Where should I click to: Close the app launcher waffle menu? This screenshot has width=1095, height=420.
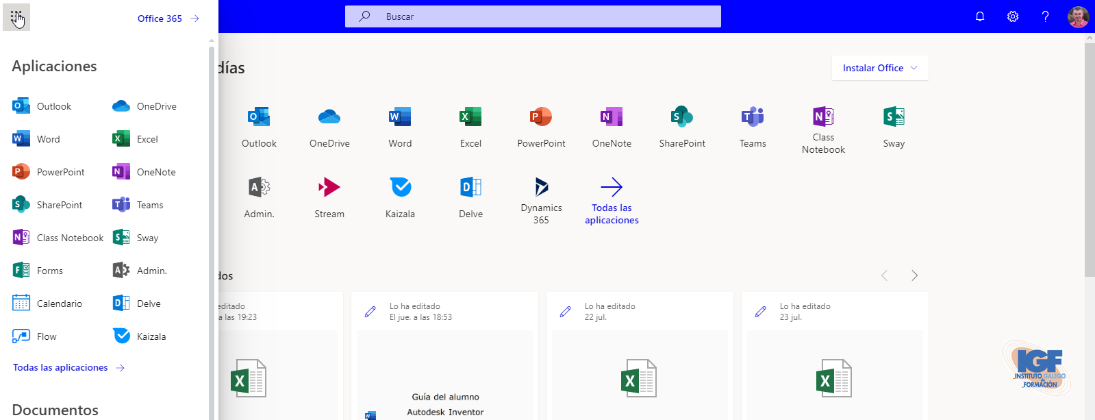tap(16, 17)
